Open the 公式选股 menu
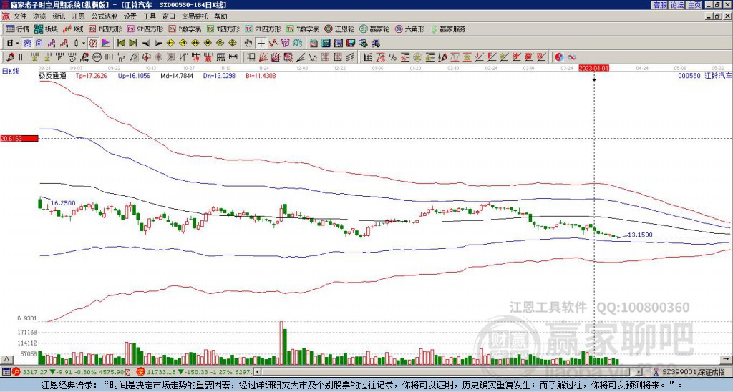733x392 pixels. (105, 16)
